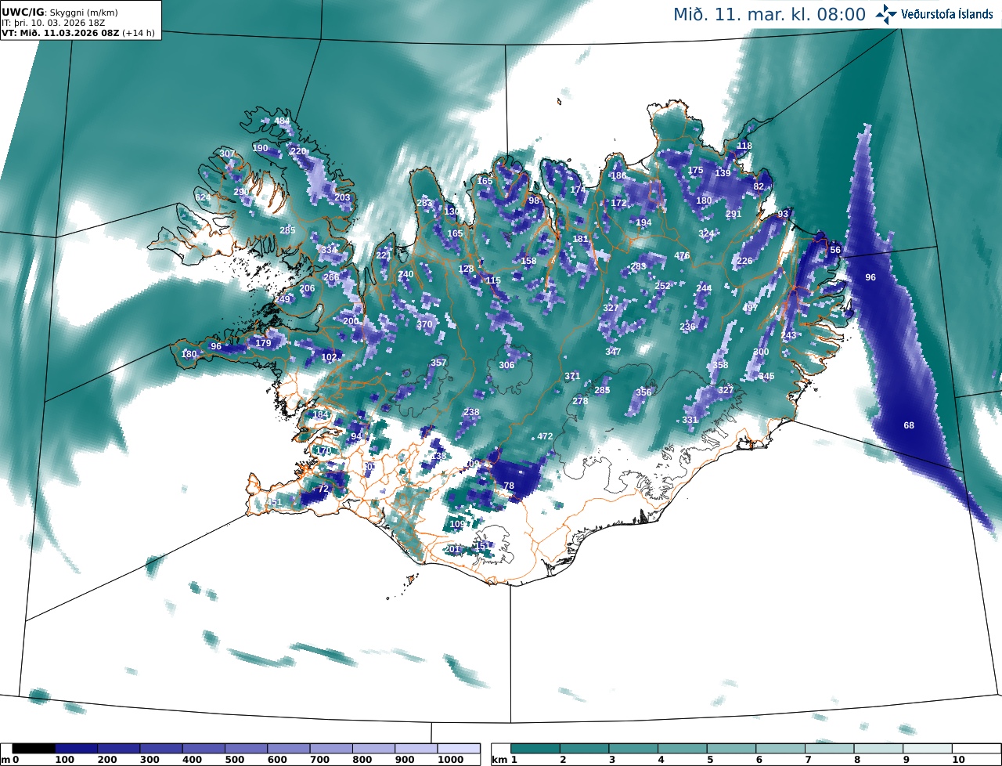Click the 238 visibility value

coord(471,412)
